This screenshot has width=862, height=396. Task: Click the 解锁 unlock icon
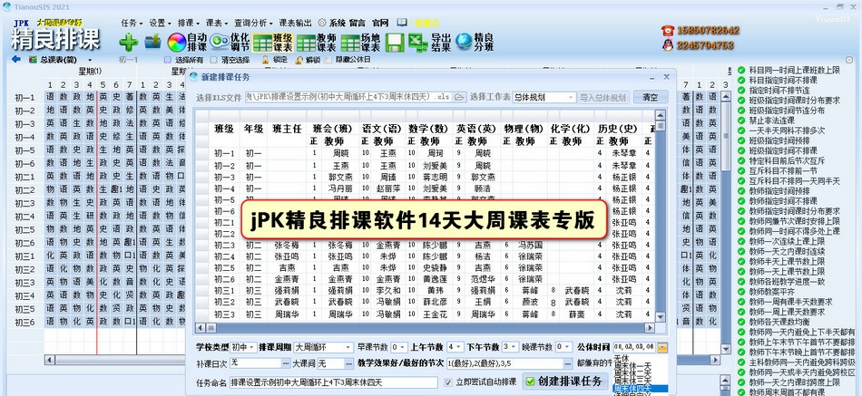(299, 60)
